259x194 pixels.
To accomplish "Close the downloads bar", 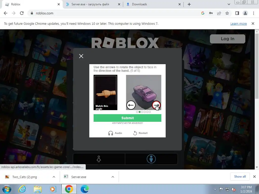I will click(x=254, y=177).
